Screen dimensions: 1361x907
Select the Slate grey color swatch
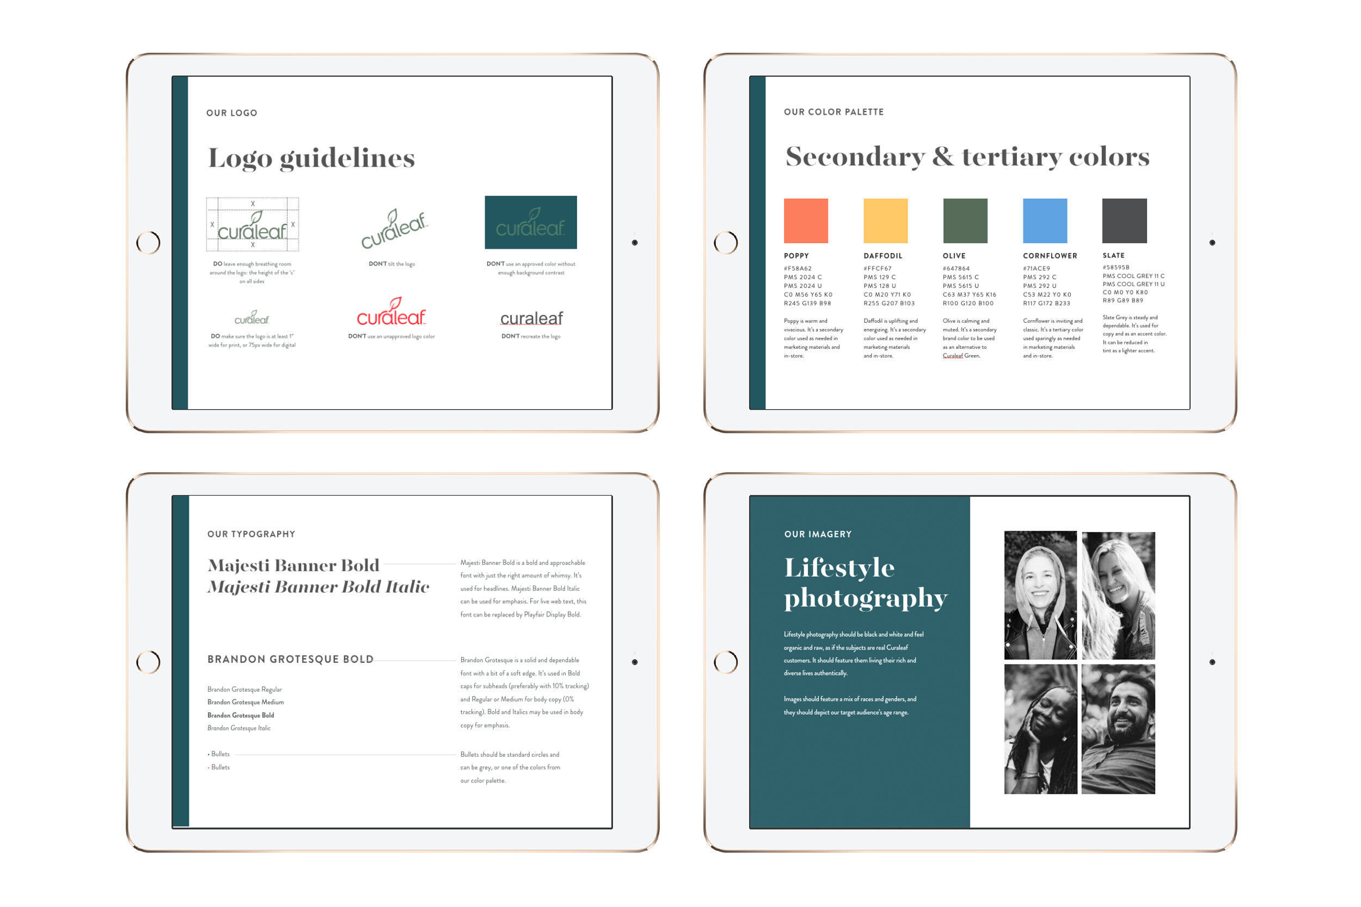tap(1124, 221)
